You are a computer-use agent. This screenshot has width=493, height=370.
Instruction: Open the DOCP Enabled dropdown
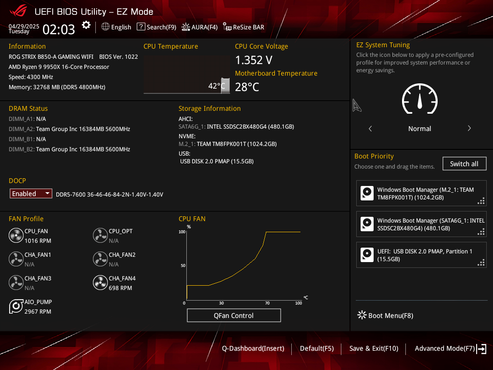(x=31, y=194)
